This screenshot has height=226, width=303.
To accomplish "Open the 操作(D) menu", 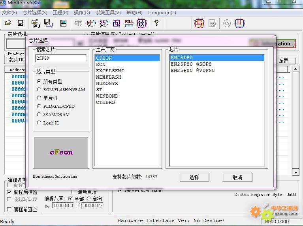I will coord(82,13).
